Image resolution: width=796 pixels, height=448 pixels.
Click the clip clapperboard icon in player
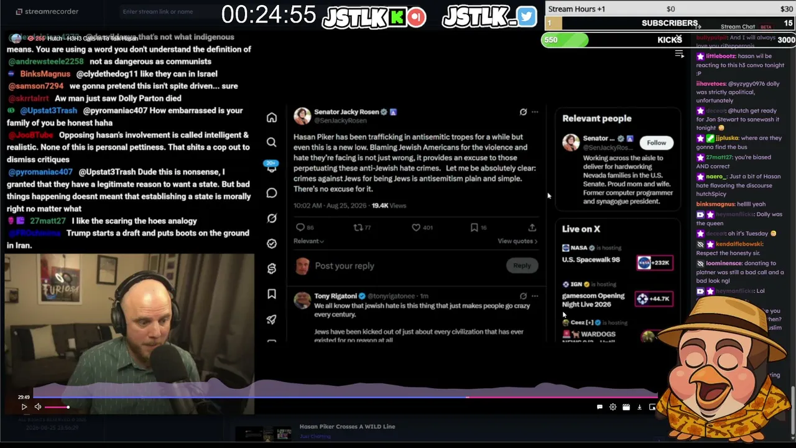pos(626,407)
